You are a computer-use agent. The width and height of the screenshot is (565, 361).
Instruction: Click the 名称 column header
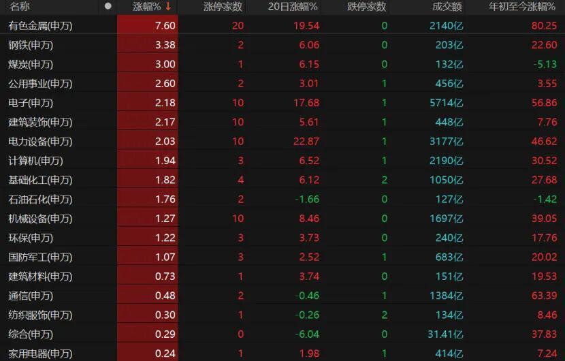[20, 7]
